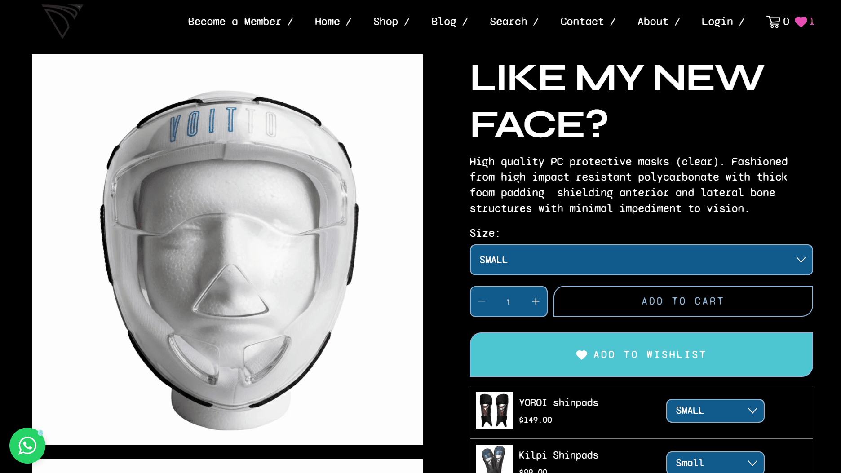Click the quantity number field
The width and height of the screenshot is (841, 473).
point(508,302)
